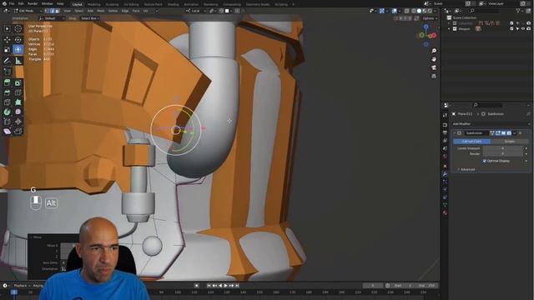Toggle Subdivision modifier render display

[509, 133]
